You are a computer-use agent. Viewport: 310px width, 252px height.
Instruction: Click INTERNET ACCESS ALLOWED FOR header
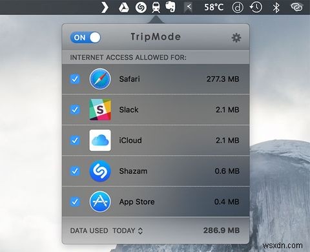(x=129, y=58)
